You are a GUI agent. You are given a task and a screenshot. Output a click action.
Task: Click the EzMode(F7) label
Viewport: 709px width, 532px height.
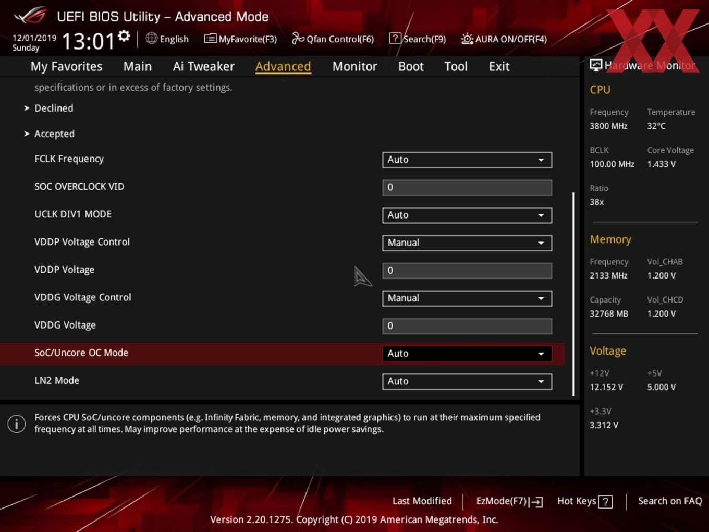pos(502,501)
